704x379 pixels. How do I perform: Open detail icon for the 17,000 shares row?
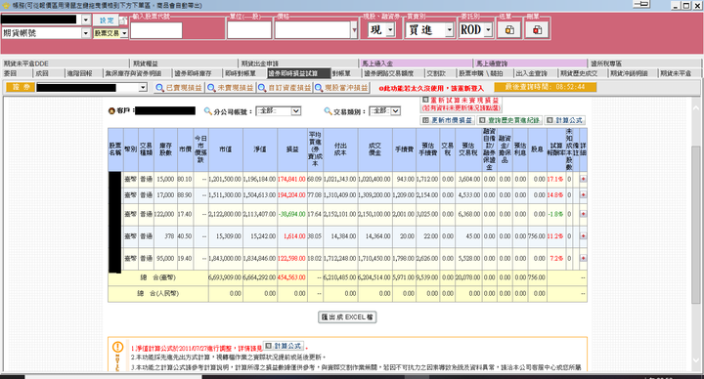click(x=583, y=195)
